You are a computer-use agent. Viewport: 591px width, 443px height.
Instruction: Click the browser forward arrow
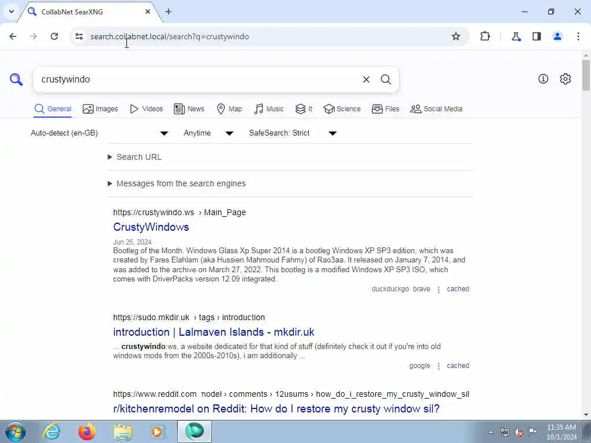(33, 36)
